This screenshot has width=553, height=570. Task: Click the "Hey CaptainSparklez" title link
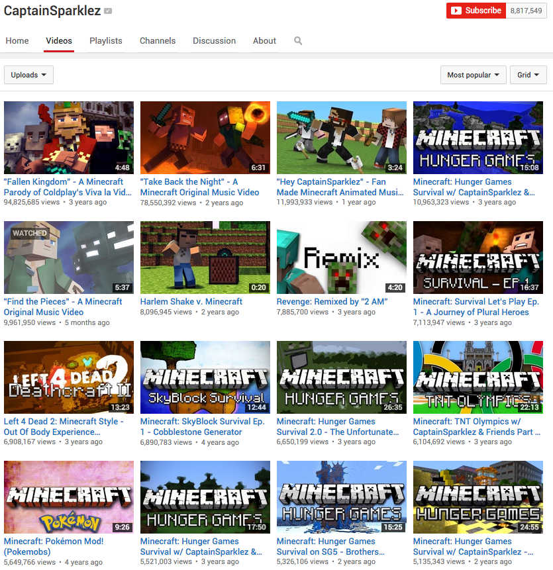coord(340,187)
